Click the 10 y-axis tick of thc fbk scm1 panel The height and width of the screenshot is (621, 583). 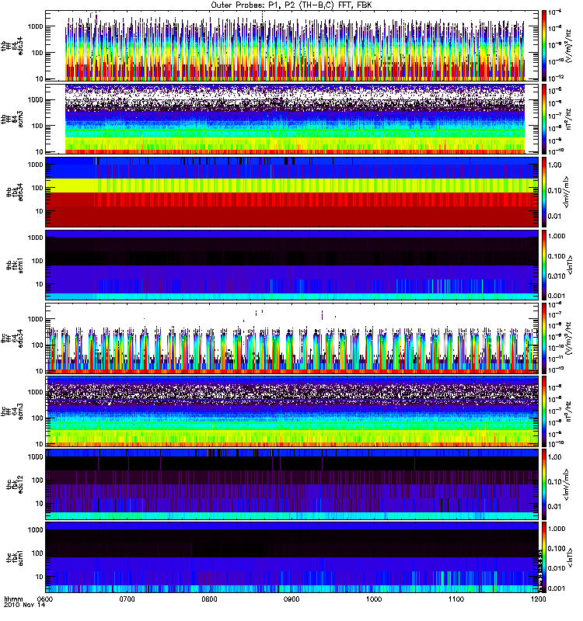coord(40,577)
